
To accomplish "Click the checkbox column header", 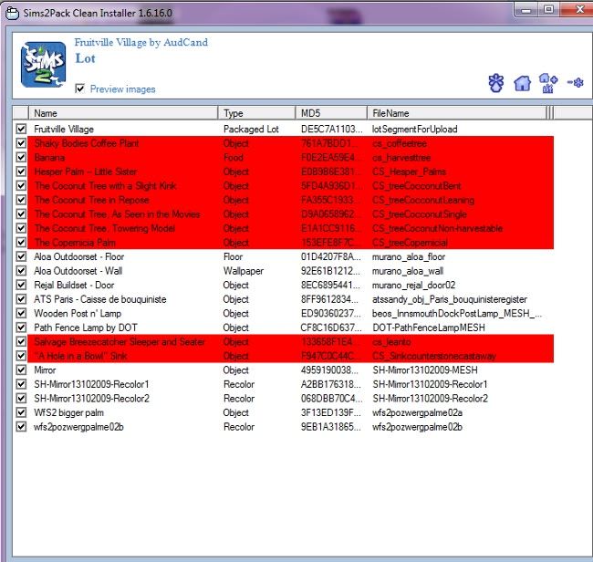I will pyautogui.click(x=21, y=113).
